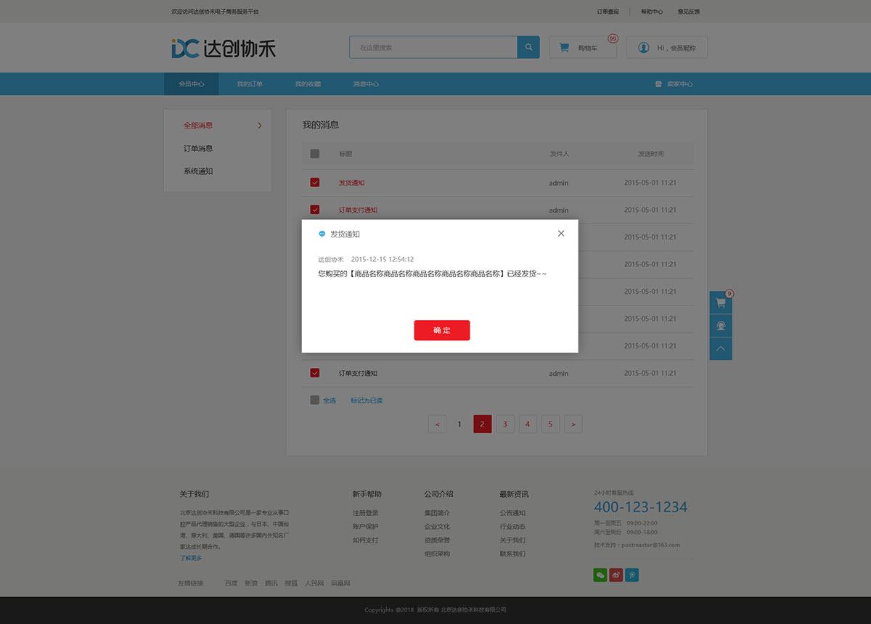871x624 pixels.
Task: Check the checkbox beside 发货通知 message
Action: 314,182
